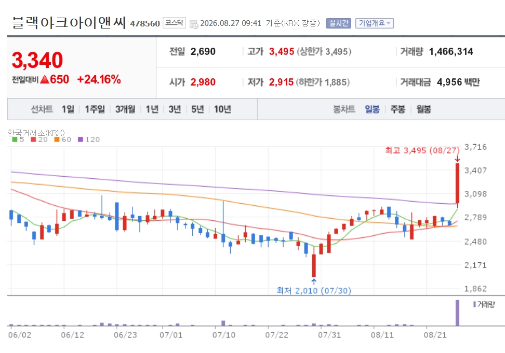Click the red 20-day moving average legend
505x353 pixels.
(39, 139)
